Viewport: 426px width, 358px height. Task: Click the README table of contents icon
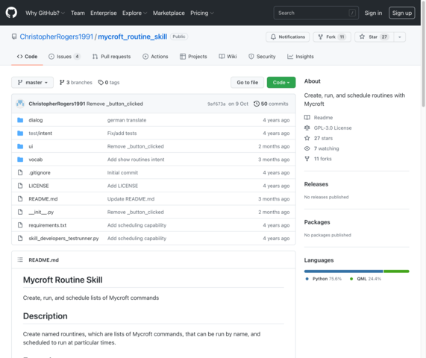(20, 260)
